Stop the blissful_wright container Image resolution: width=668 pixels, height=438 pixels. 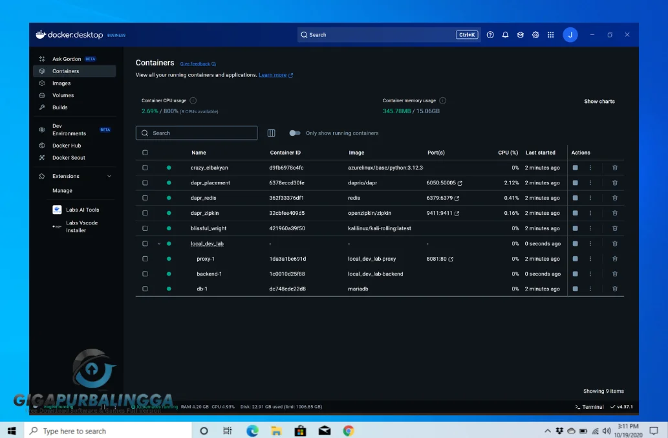click(x=575, y=228)
